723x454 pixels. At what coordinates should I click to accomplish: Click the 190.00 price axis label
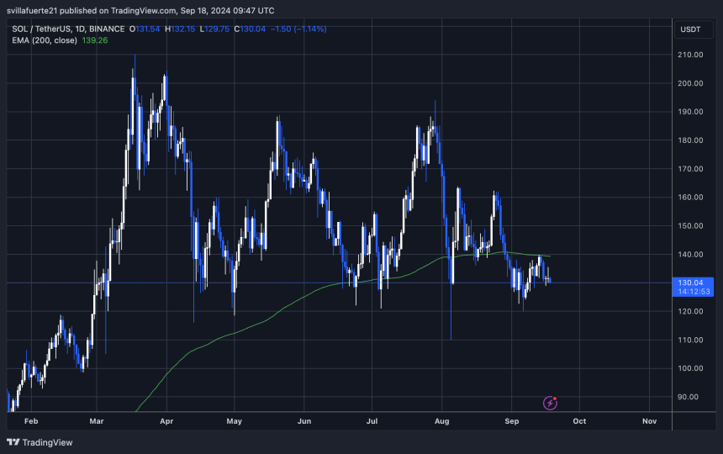690,112
